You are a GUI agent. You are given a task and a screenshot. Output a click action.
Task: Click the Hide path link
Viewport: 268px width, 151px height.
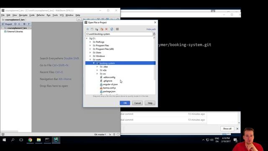click(151, 29)
